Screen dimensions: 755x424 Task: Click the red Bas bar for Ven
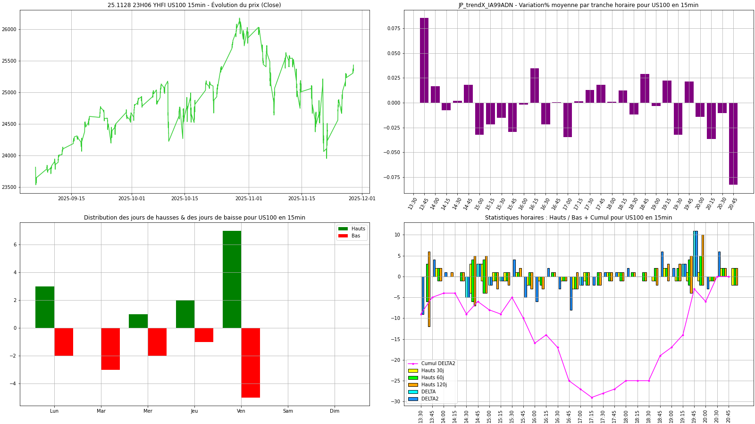[x=251, y=363]
